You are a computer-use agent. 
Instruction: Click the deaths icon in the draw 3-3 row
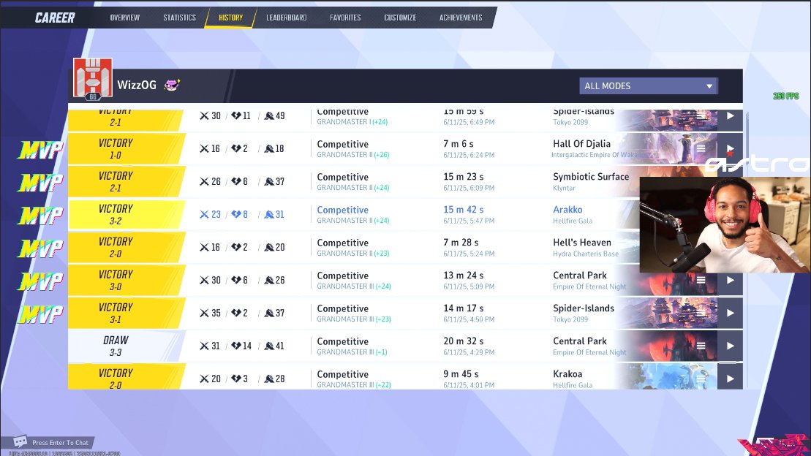pyautogui.click(x=236, y=346)
